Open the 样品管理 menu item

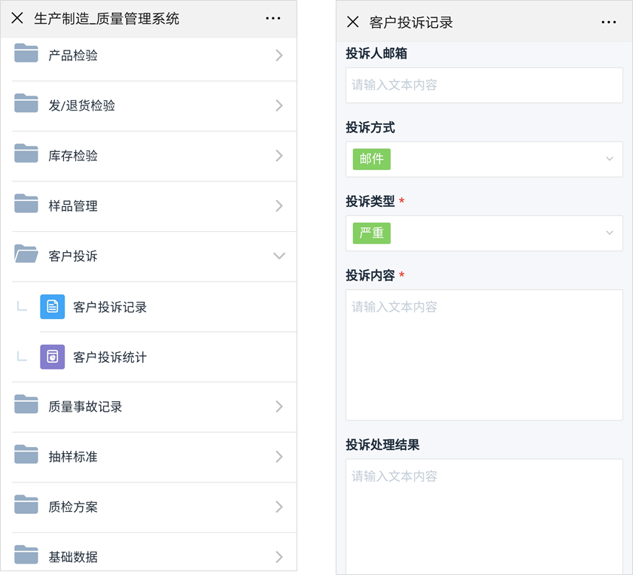coord(73,205)
